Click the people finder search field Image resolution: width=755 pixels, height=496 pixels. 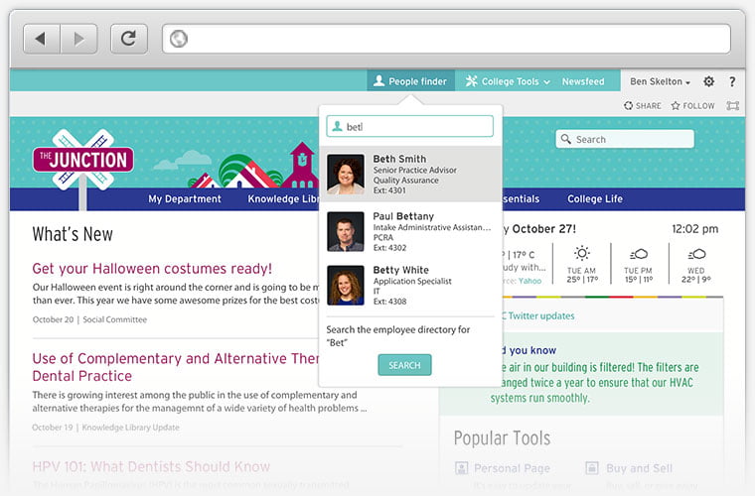coord(409,126)
